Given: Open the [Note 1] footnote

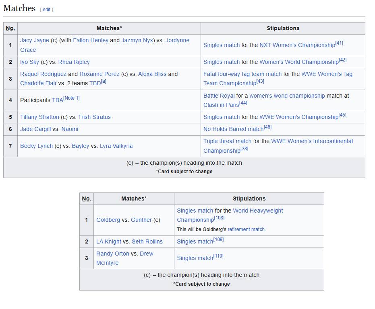Looking at the screenshot, I should tap(71, 98).
